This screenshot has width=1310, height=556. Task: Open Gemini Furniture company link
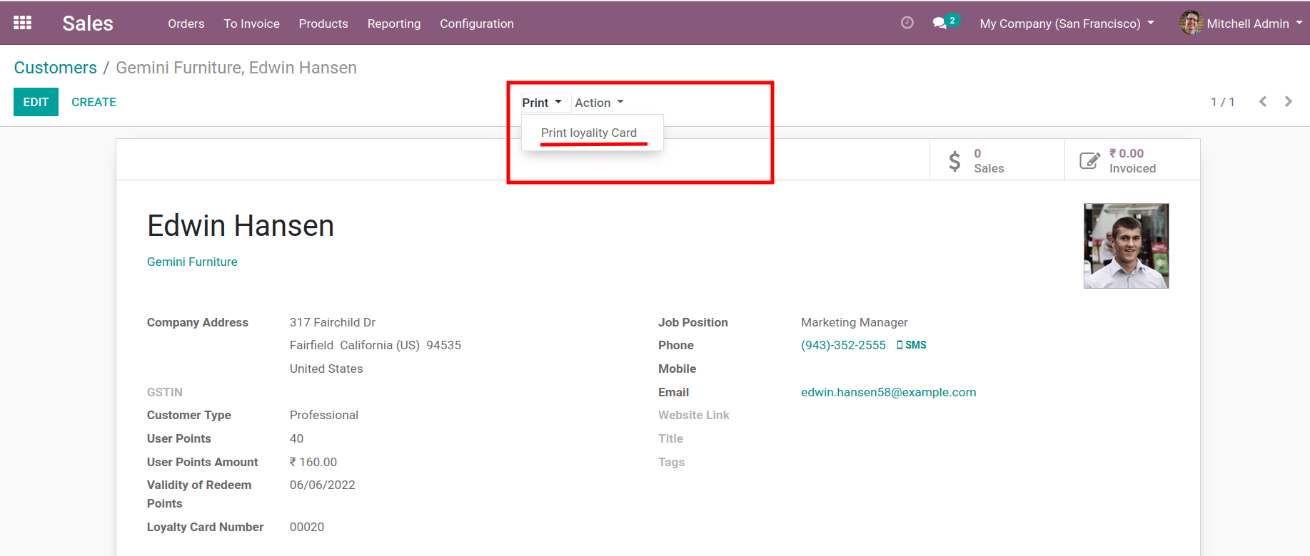(192, 262)
